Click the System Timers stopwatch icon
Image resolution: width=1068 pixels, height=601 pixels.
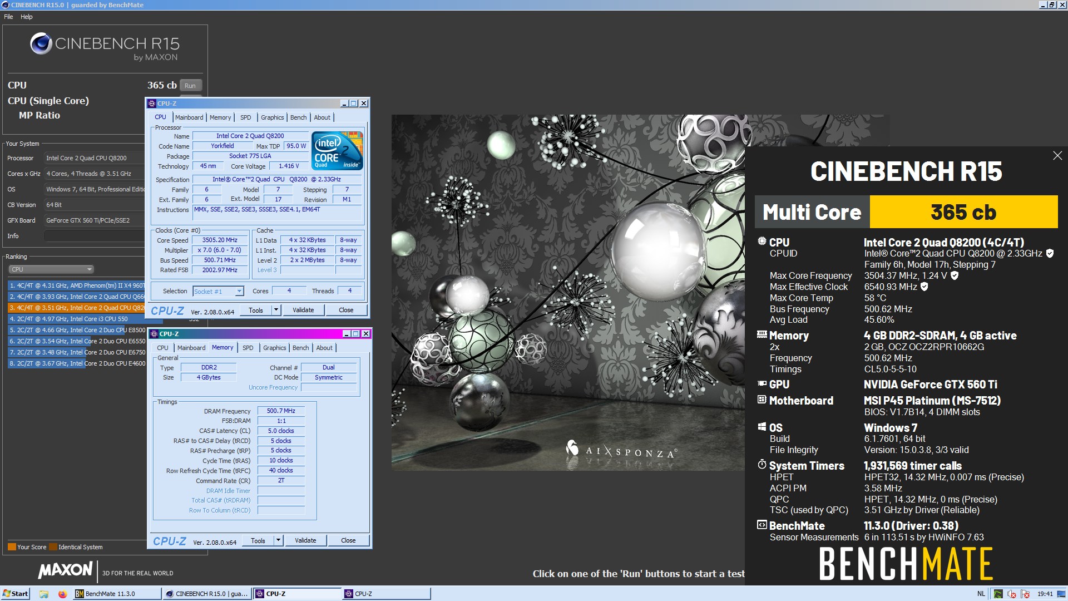pos(762,464)
